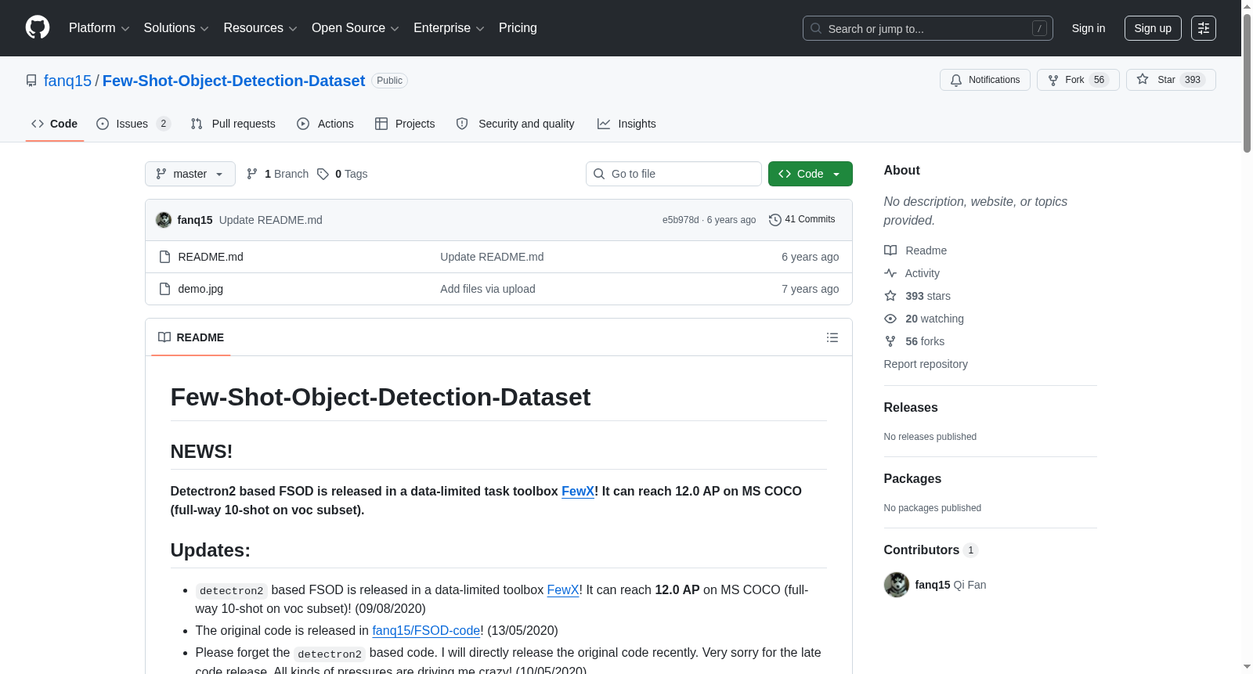1253x674 pixels.
Task: Click the book icon beside Readme
Action: [x=890, y=250]
